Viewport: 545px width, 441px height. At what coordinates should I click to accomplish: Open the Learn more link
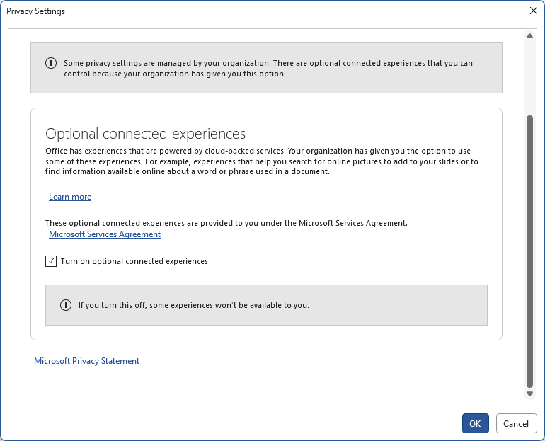tap(70, 197)
